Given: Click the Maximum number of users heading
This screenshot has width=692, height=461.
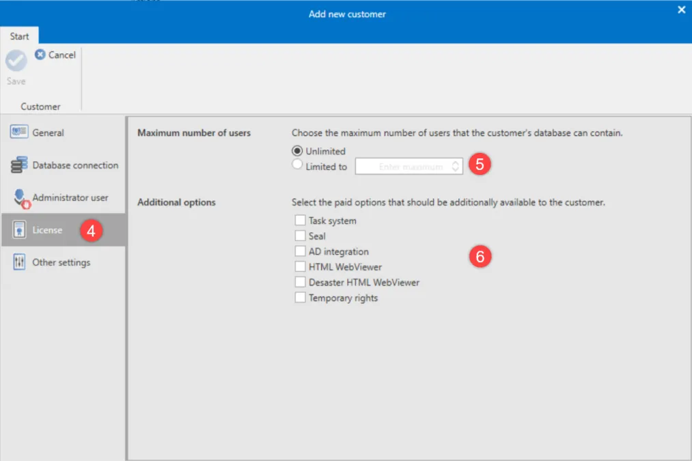Looking at the screenshot, I should [x=194, y=132].
